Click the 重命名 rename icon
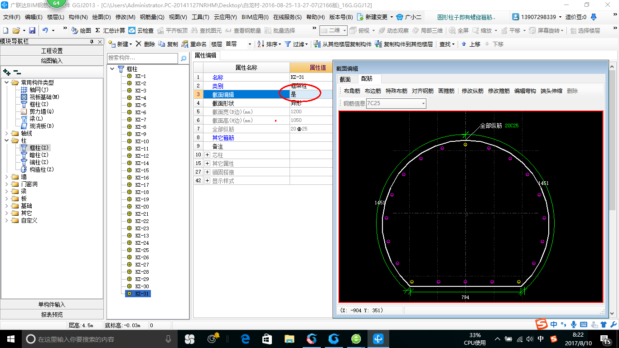 (185, 44)
